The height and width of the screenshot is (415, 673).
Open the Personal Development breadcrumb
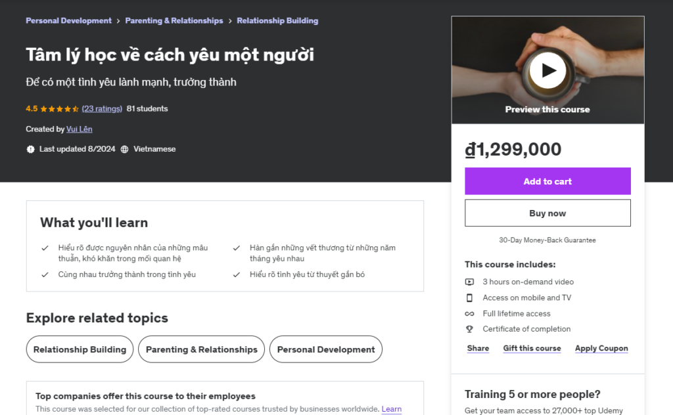point(68,21)
